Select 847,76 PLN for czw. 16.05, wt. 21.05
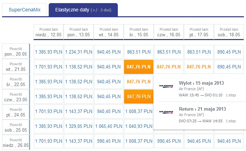The image size is (246, 151). coord(169,67)
